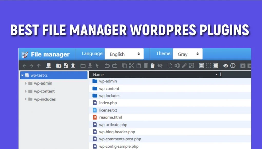Screen dimensions: 262x149
Task: Click the invert selection icon
Action: [216, 66]
